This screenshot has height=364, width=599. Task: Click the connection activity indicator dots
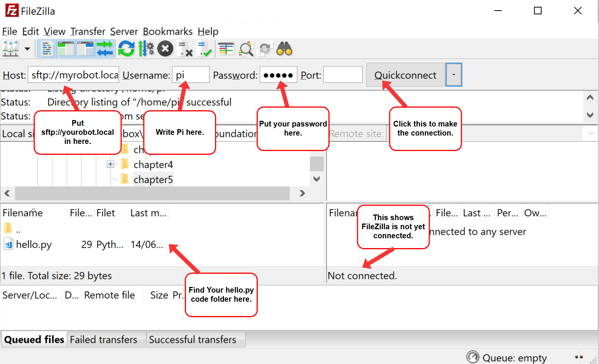pyautogui.click(x=579, y=357)
